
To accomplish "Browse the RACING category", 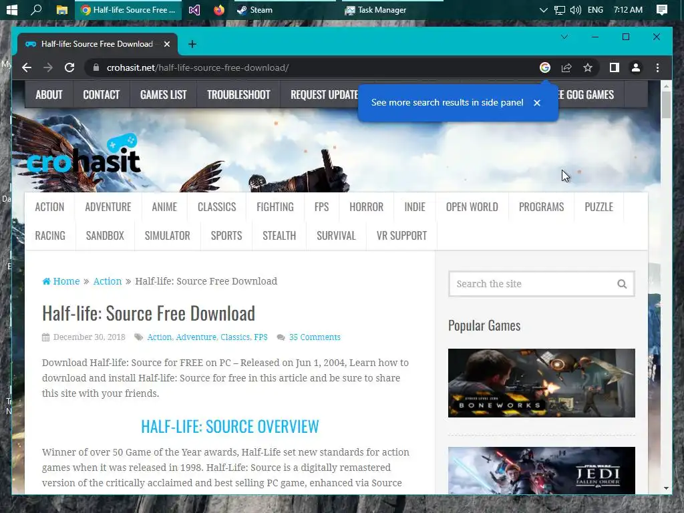I will point(50,236).
